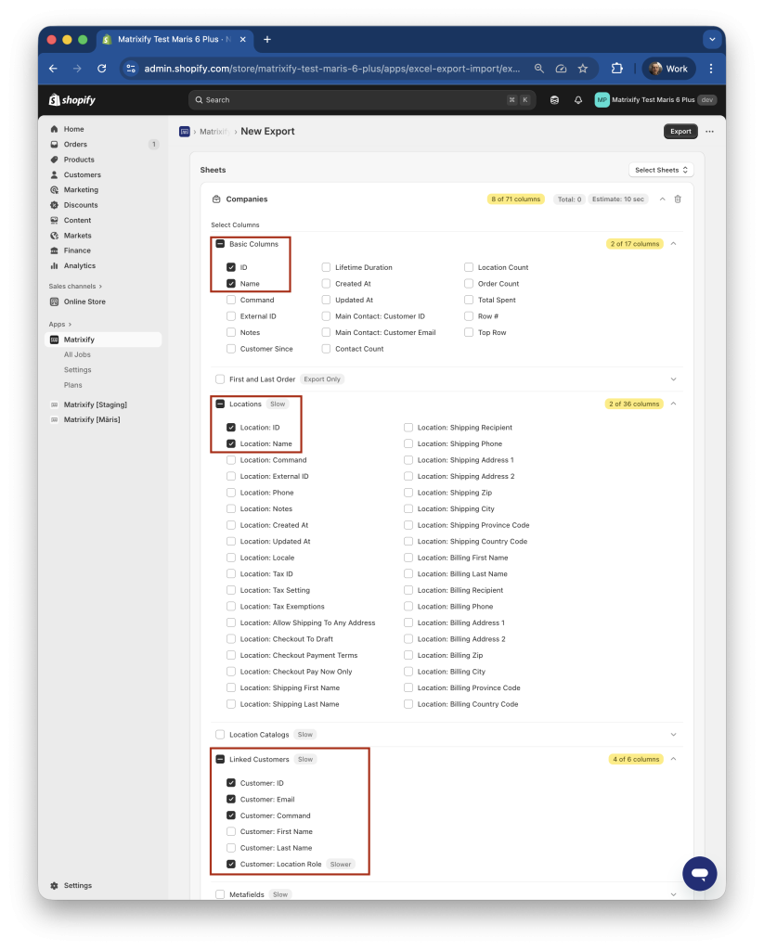The height and width of the screenshot is (950, 764).
Task: Go to All Jobs under Matrixify
Action: [x=77, y=353]
